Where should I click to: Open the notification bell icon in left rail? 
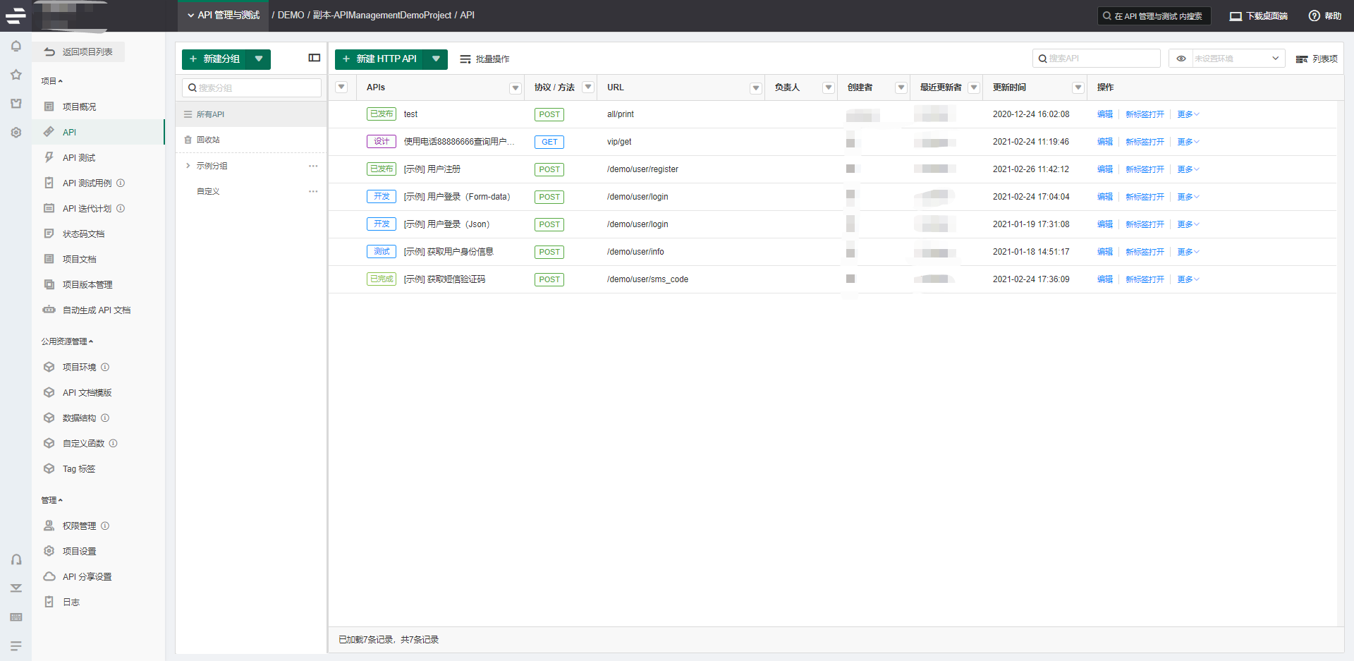click(x=16, y=46)
